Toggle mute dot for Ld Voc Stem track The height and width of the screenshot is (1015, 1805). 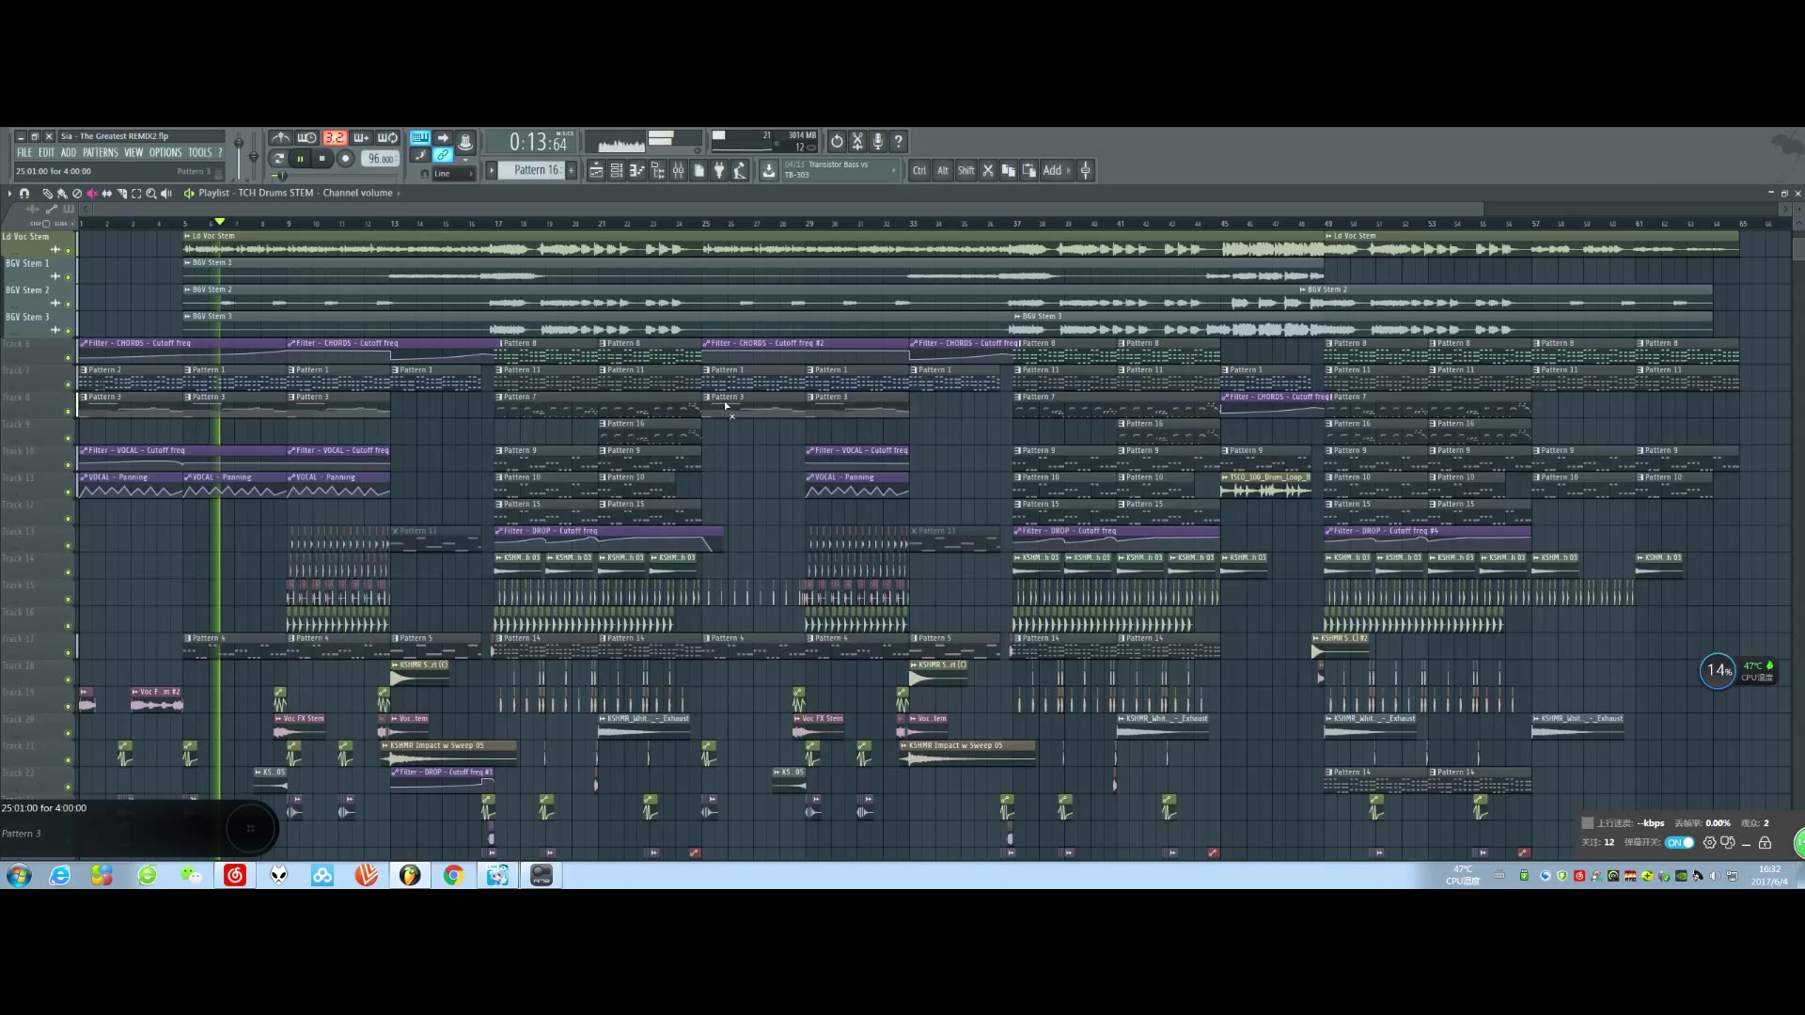tap(68, 251)
